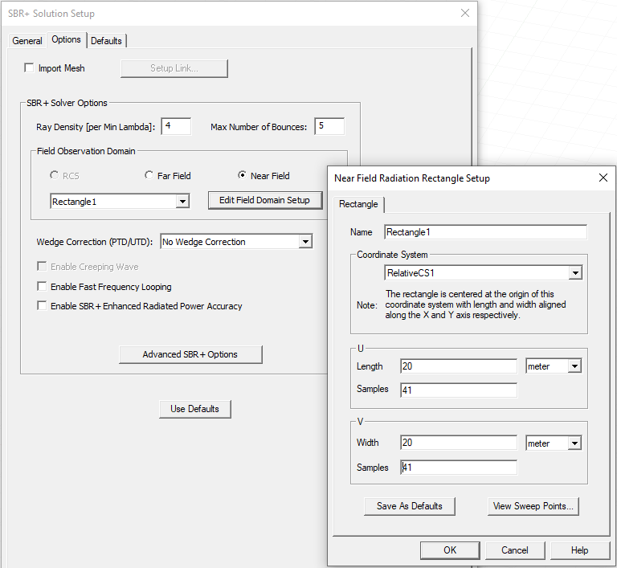Click the U Length input field
The image size is (617, 568).
[459, 366]
